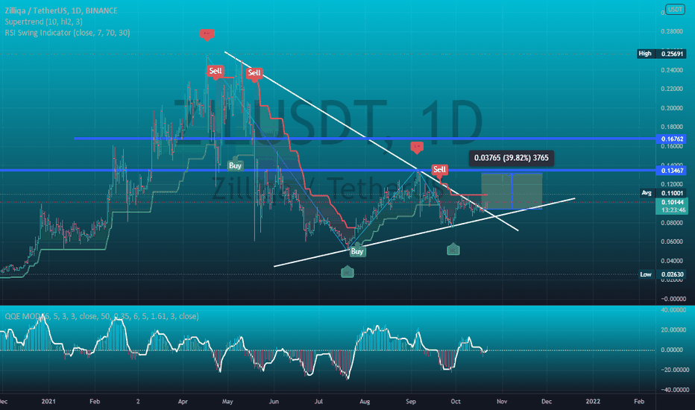Click the green RSI marker below the July low
695x410 pixels.
tap(347, 273)
